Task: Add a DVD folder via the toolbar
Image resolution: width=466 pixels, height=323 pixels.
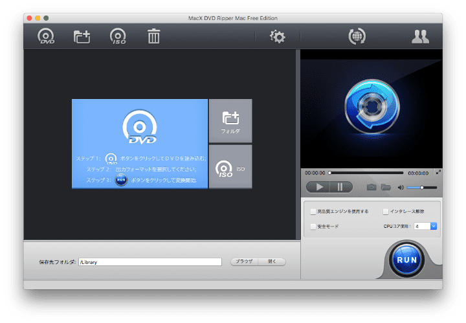Action: [82, 36]
